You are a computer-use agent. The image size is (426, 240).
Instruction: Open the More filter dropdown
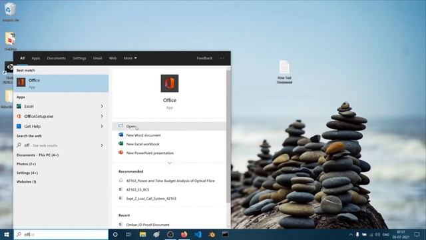130,58
